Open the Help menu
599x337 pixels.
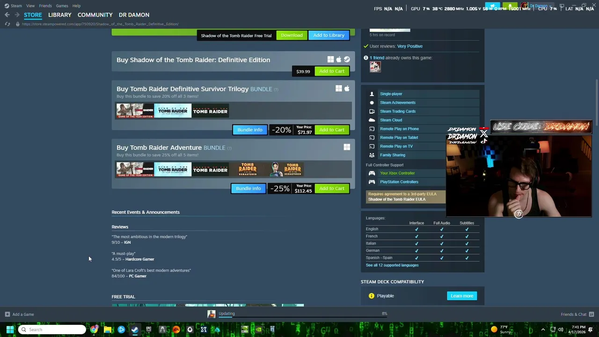(x=76, y=6)
